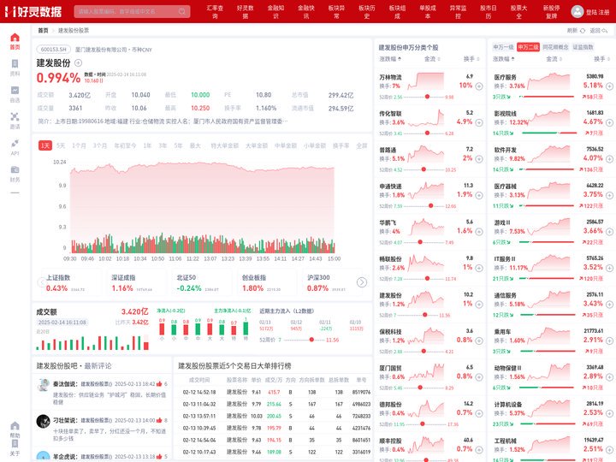
Task: Open the 关于 about icon in sidebar
Action: point(15,443)
